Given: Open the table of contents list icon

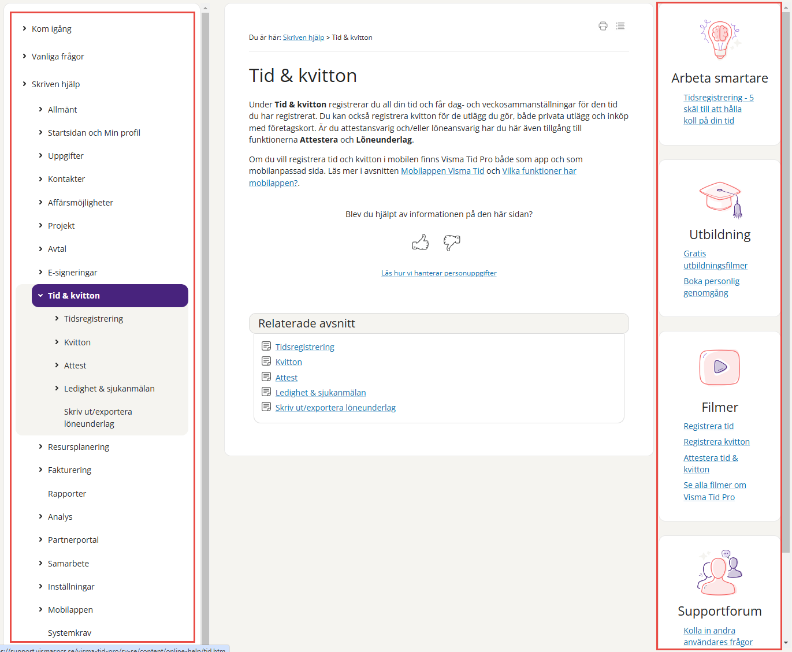Looking at the screenshot, I should click(620, 26).
